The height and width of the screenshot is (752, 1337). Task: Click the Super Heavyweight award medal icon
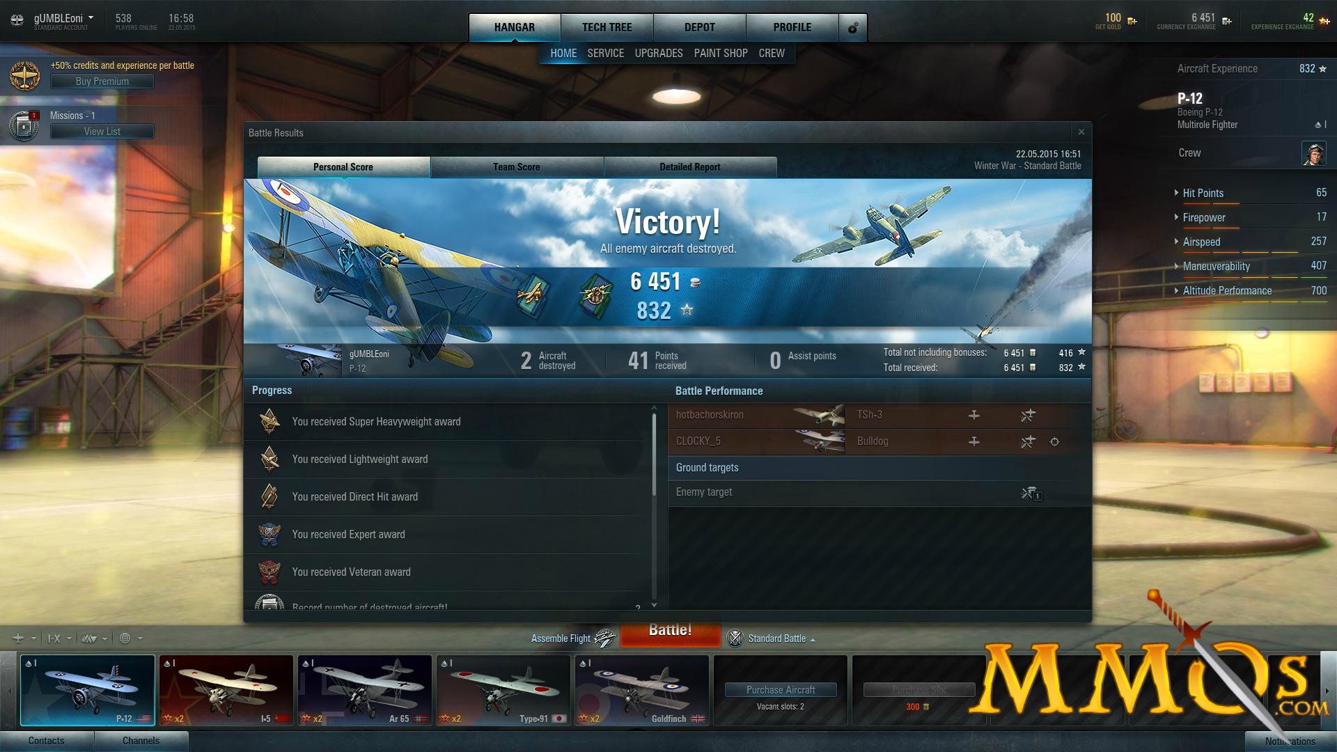[269, 421]
